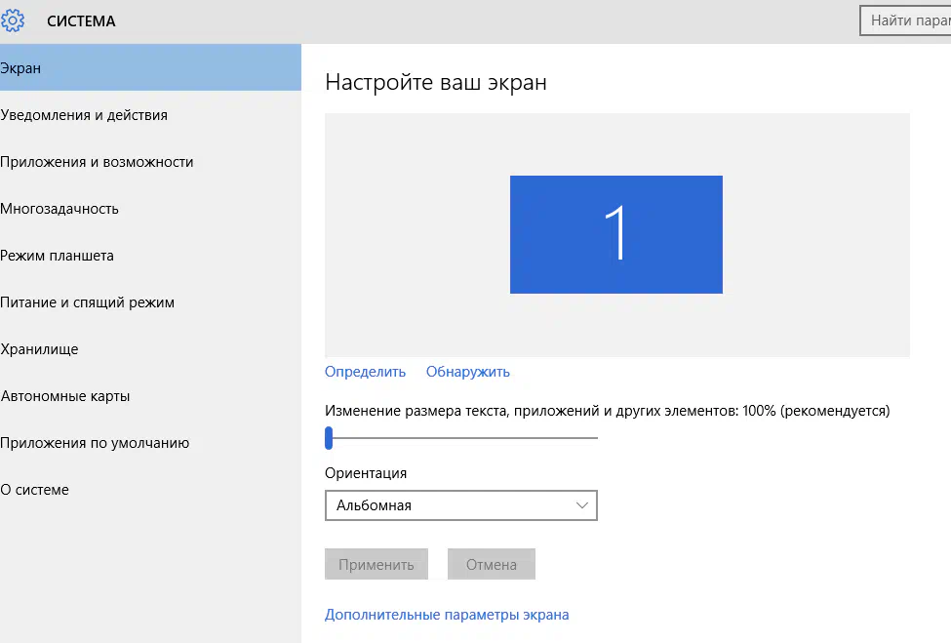
Task: Click the СИСТЕМА title text
Action: [81, 21]
